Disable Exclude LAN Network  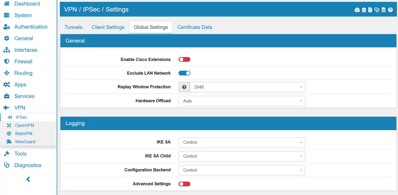(x=184, y=73)
